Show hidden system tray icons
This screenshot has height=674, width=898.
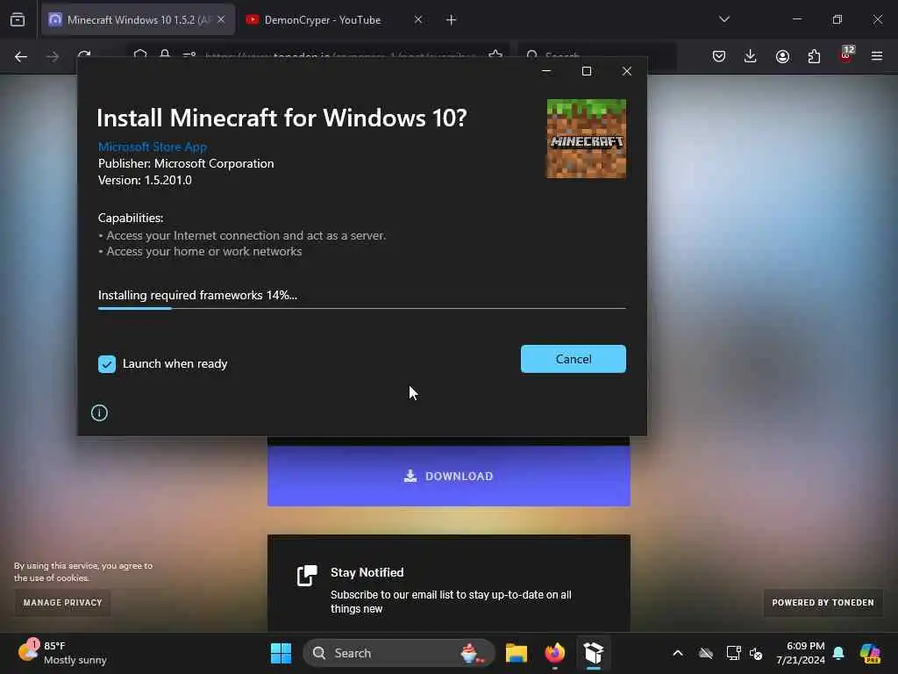point(678,653)
